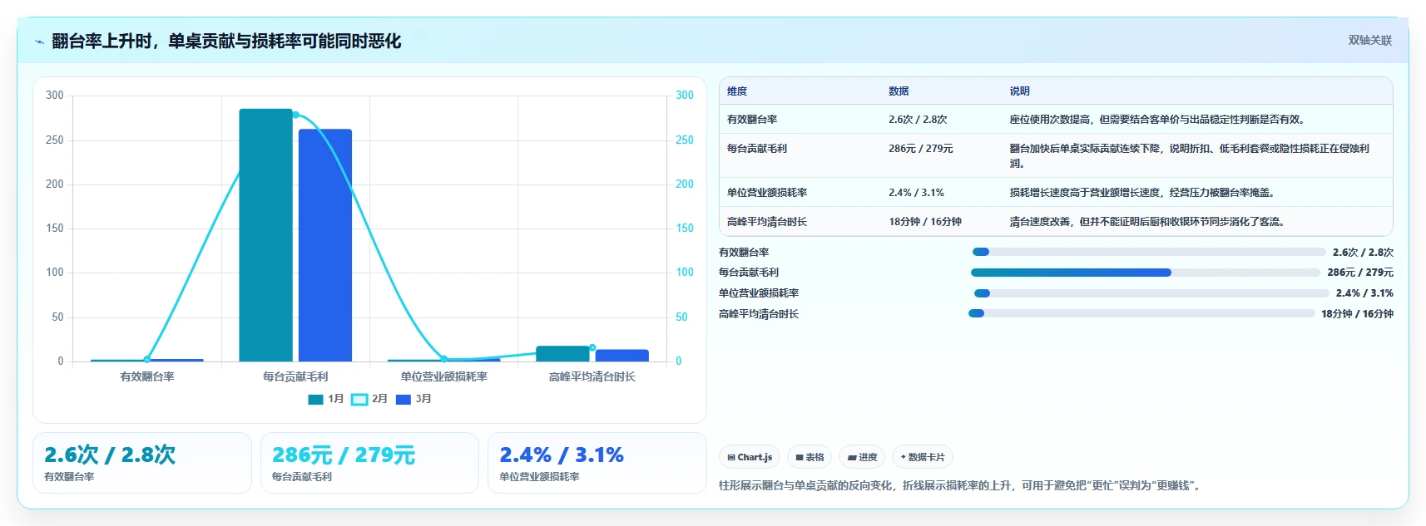Viewport: 1426px width, 526px height.
Task: Click the table cell 2.6次 / 2.8次
Action: point(918,120)
